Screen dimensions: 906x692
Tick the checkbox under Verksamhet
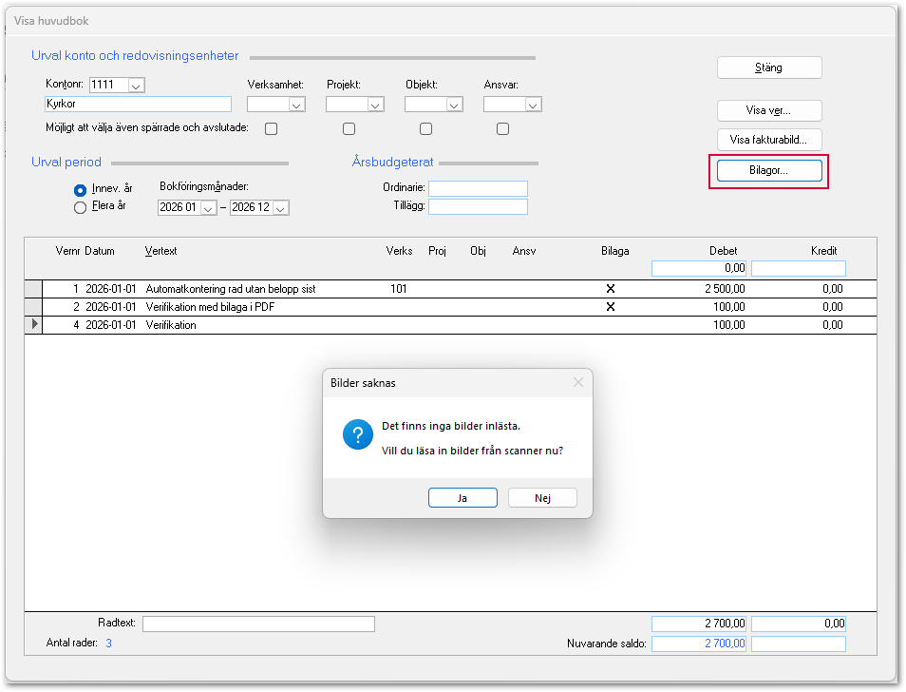[x=271, y=128]
